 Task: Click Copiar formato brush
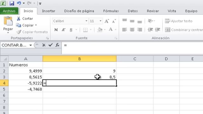click(32, 32)
